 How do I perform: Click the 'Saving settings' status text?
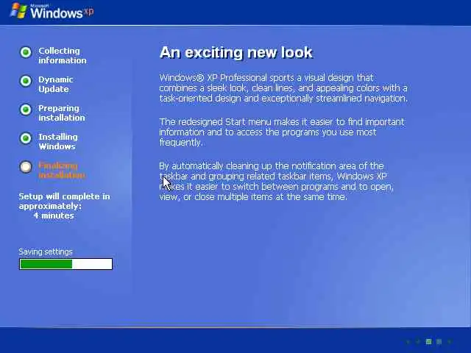pyautogui.click(x=46, y=252)
